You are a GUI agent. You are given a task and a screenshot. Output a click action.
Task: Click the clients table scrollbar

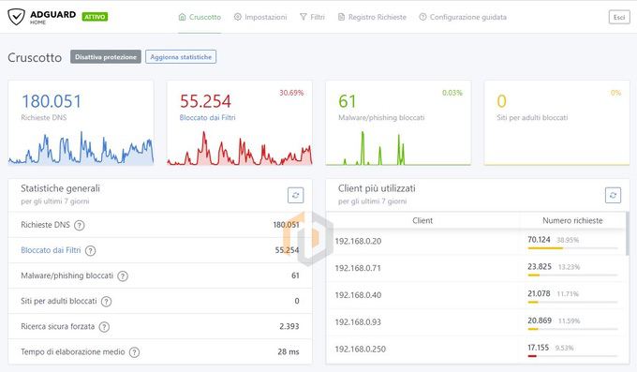[628, 233]
